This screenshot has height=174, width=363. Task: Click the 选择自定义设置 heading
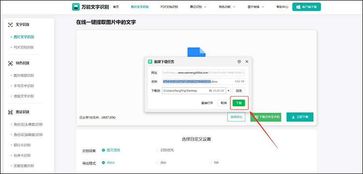197,139
